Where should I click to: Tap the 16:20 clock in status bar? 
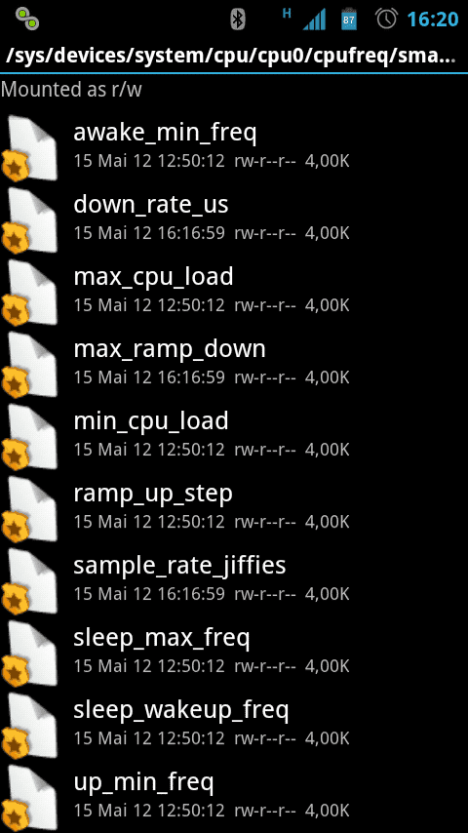(432, 20)
